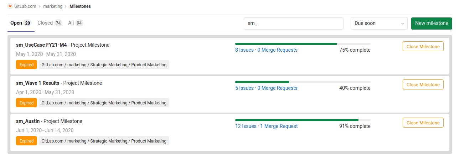Click the 91% progress bar
The image size is (460, 160).
point(303,120)
